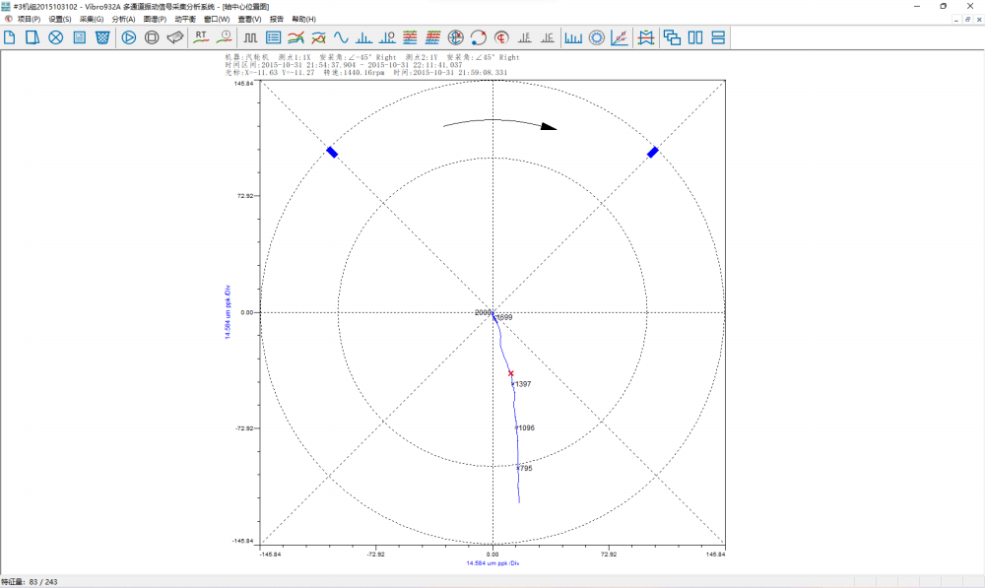Open the 帮助(H) menu
The width and height of the screenshot is (985, 588).
(304, 20)
